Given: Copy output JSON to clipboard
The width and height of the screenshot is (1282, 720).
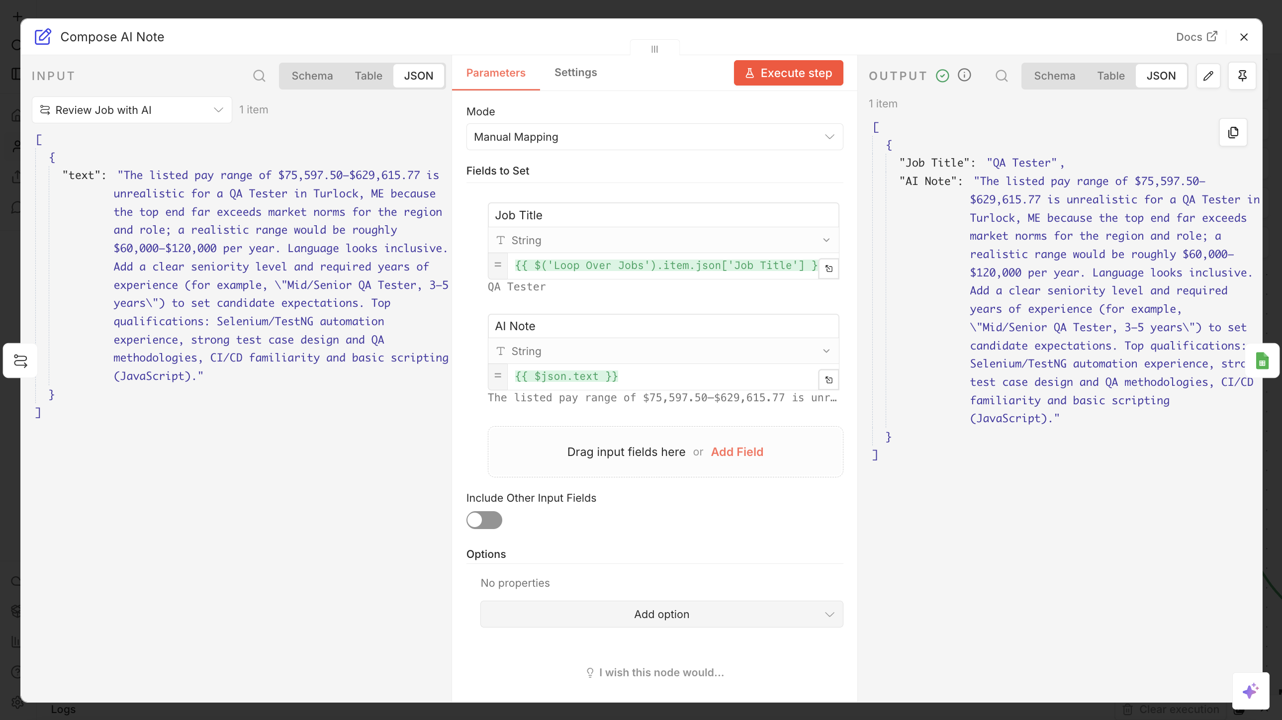Looking at the screenshot, I should [1233, 132].
